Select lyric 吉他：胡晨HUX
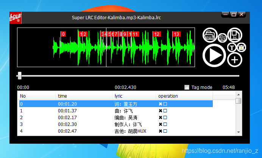This screenshot has height=158, width=262. (130, 131)
